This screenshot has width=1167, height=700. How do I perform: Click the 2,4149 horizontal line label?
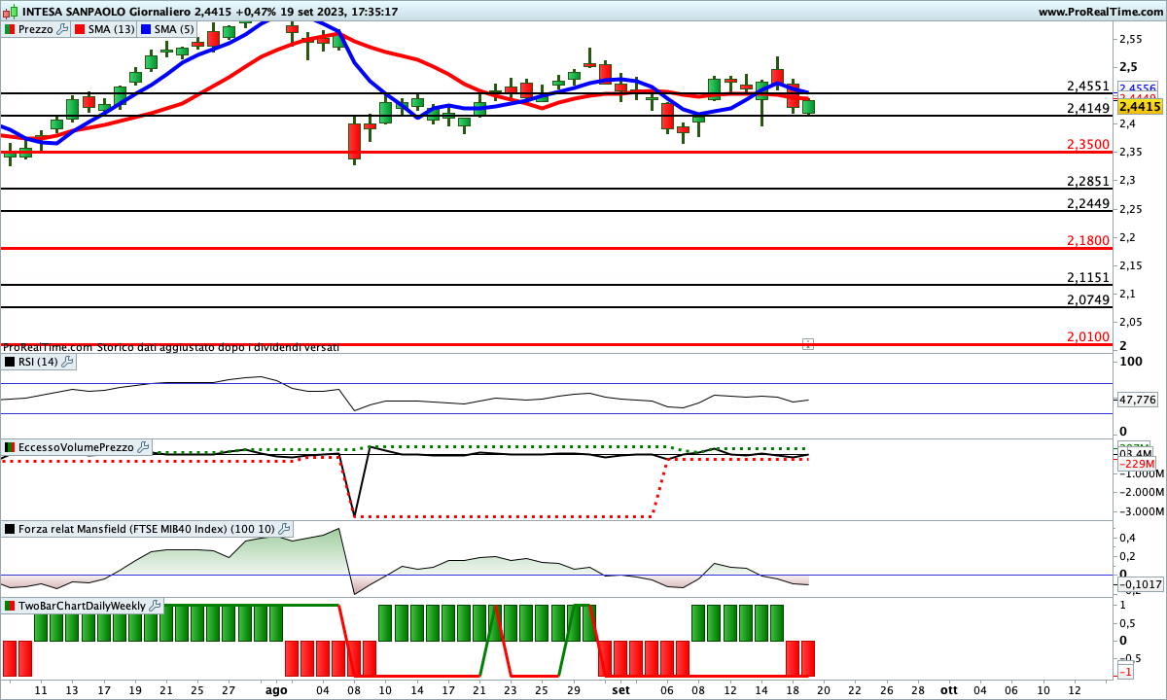(1087, 108)
